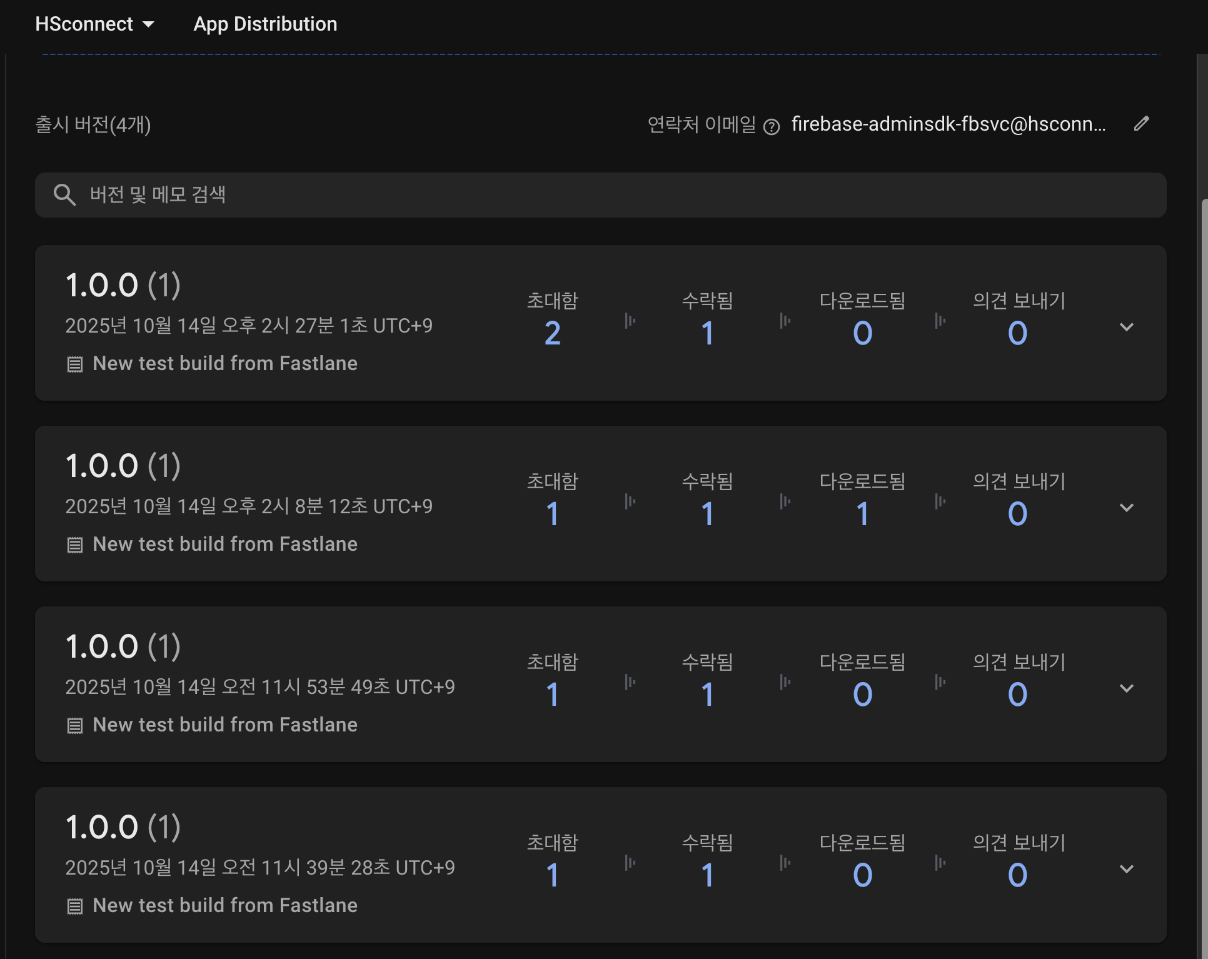Expand the 오전 11시 39분 release card
Screen dimensions: 1208x959
click(1126, 869)
